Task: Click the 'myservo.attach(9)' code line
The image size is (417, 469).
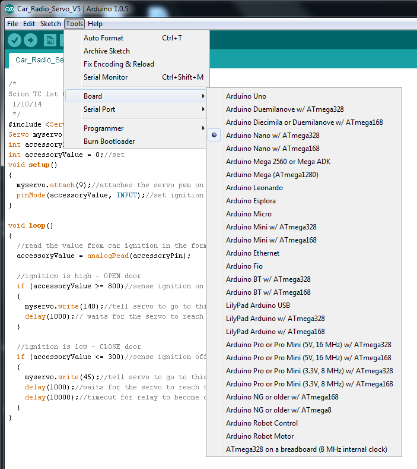Action: pos(110,185)
